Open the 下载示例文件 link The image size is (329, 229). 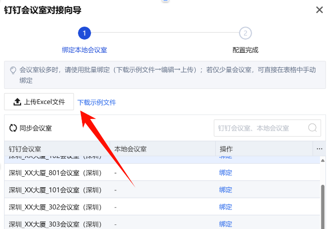point(97,102)
